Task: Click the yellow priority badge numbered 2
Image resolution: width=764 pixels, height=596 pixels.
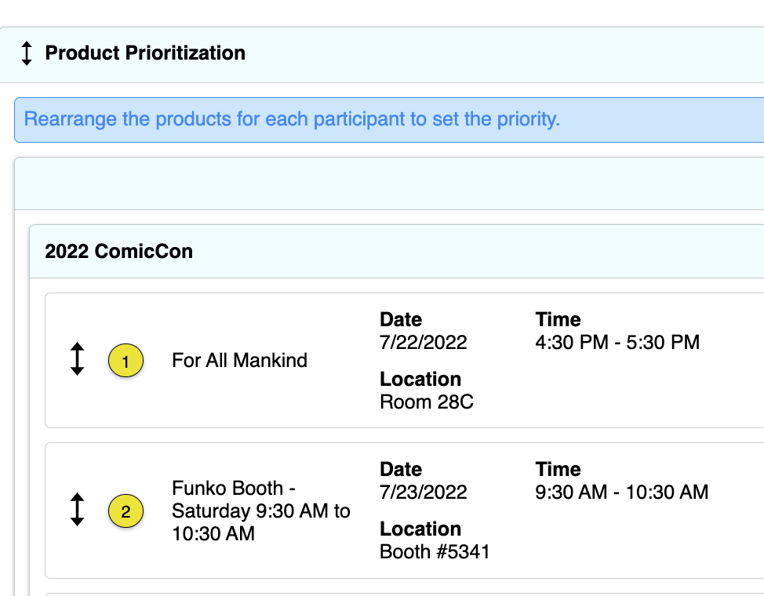Action: [x=126, y=511]
